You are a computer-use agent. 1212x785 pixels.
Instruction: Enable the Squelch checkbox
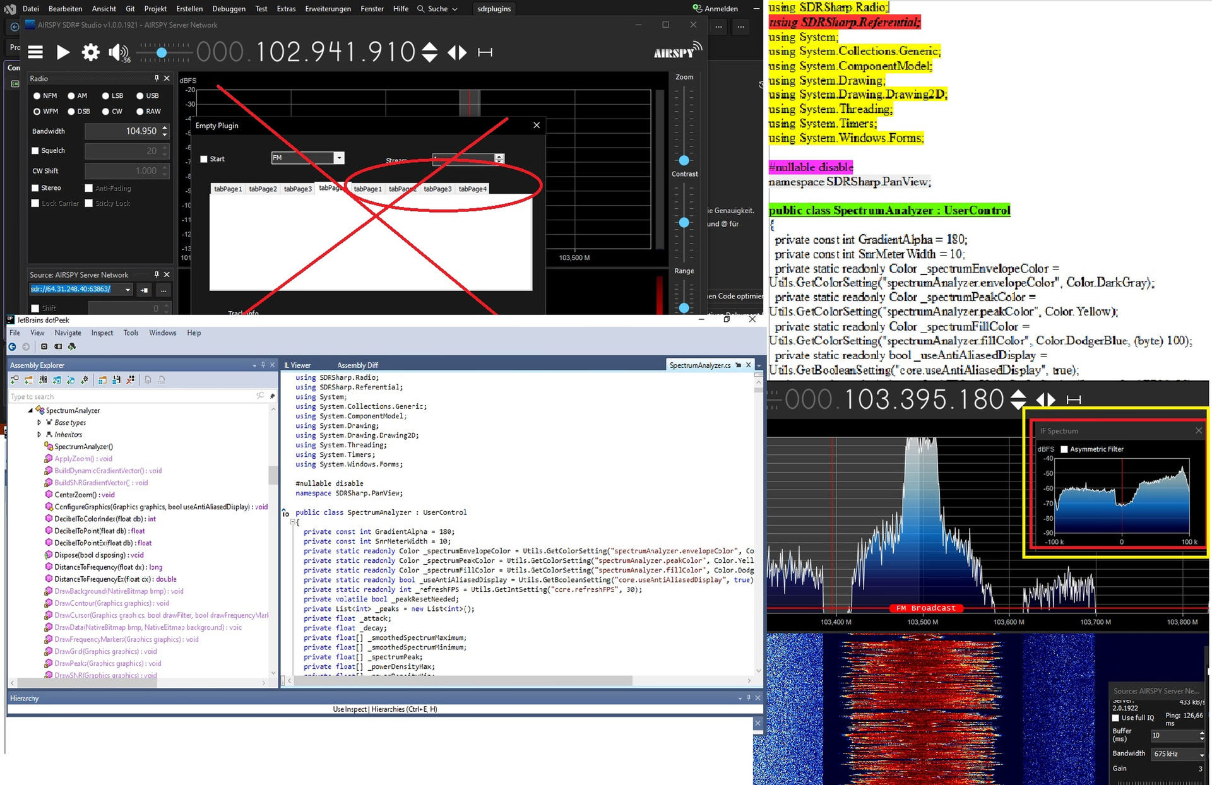pos(35,151)
